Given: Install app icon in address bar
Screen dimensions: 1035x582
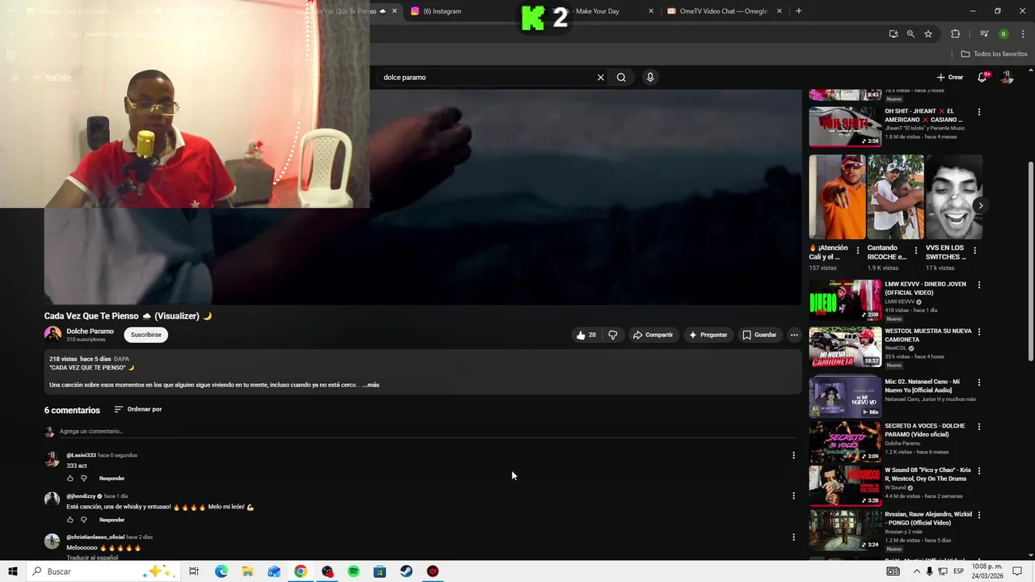Looking at the screenshot, I should click(893, 34).
